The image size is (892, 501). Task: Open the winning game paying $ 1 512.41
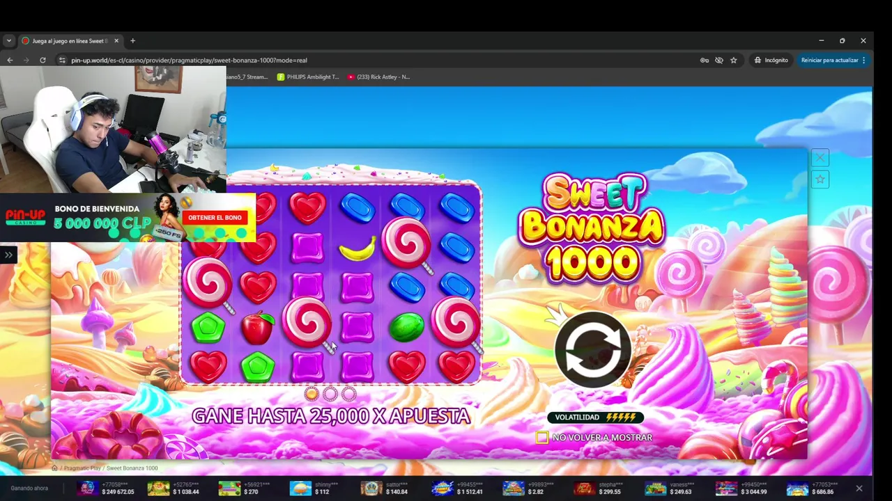click(x=457, y=488)
